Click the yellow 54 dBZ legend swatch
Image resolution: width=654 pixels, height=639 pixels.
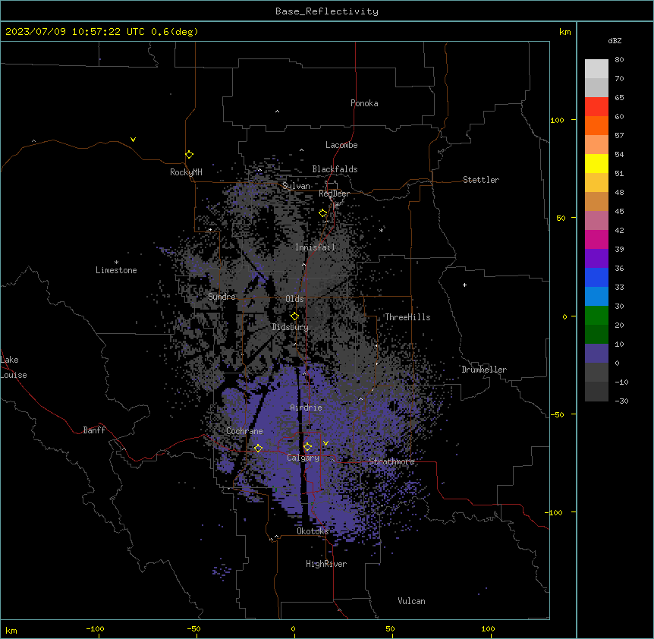596,164
